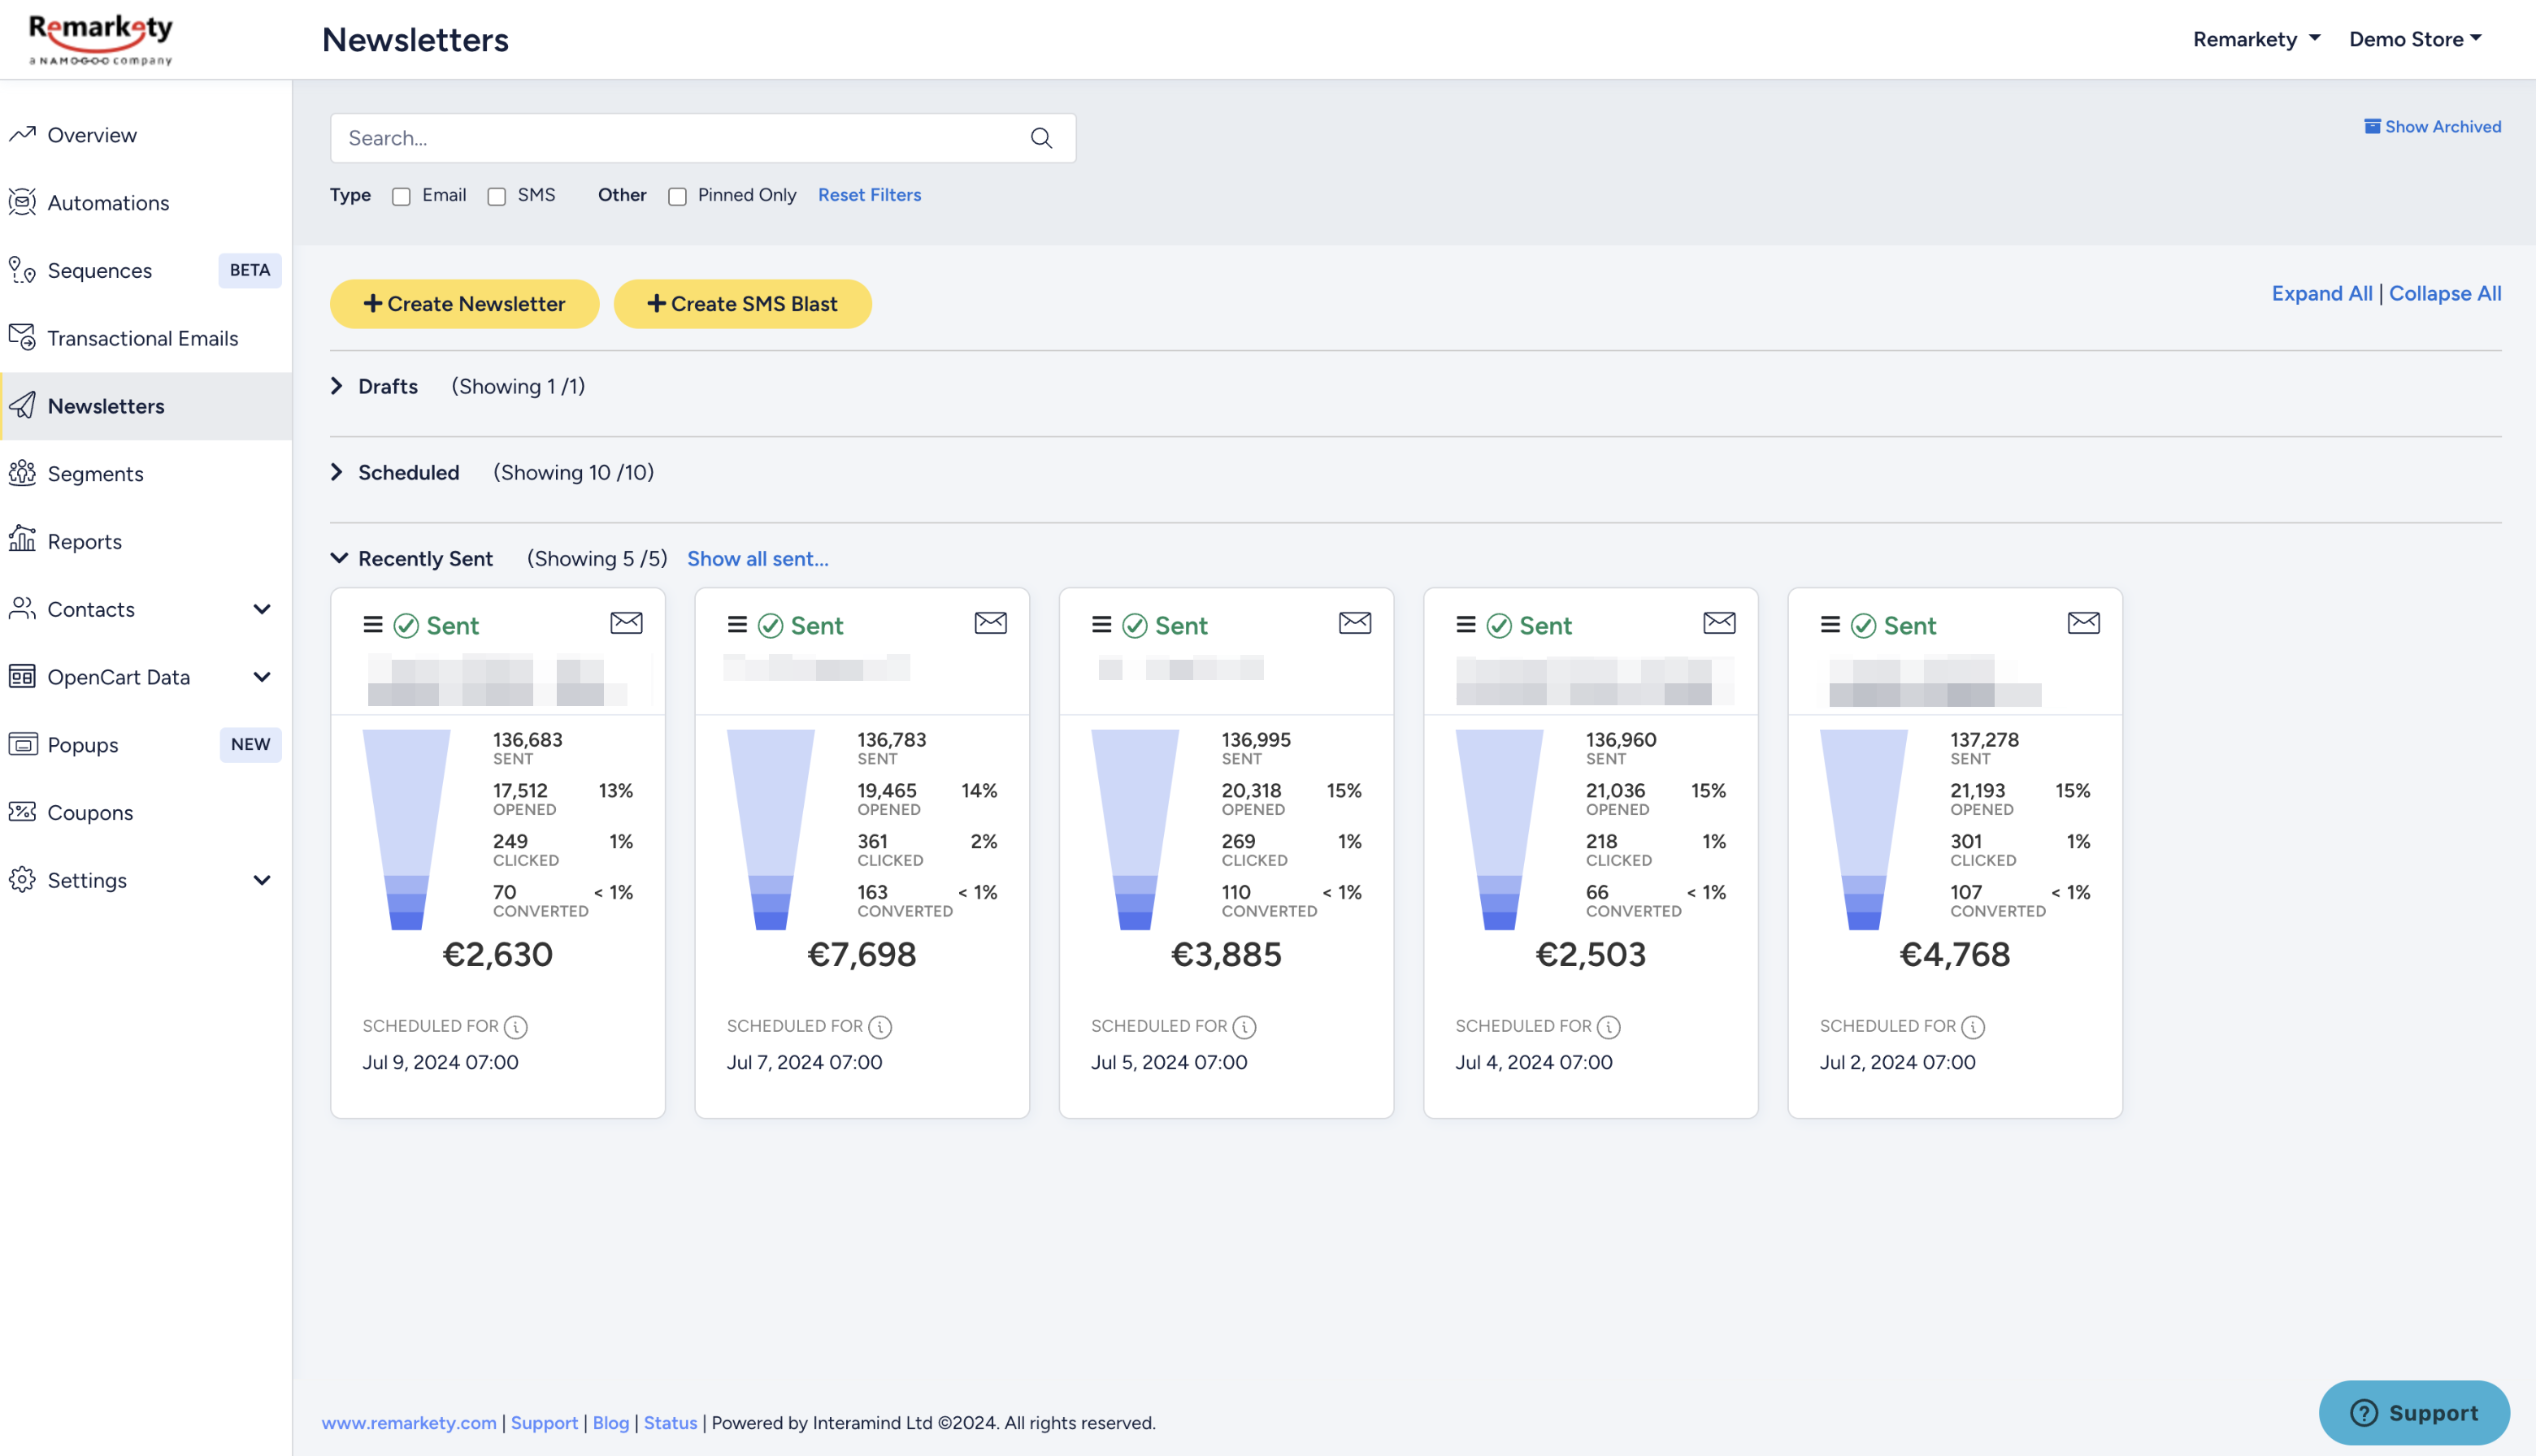Click info icon beside Jul 5 Scheduled For

pos(1244,1027)
